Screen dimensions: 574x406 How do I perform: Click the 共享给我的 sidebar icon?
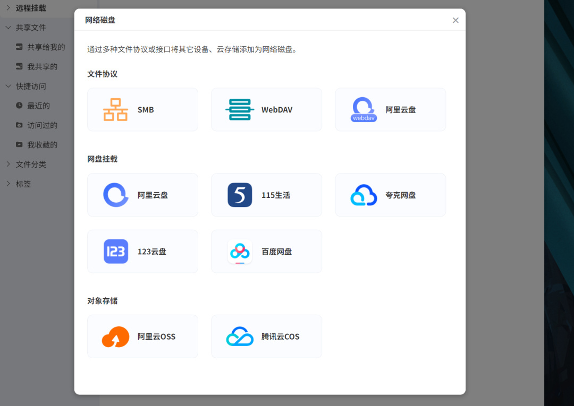pos(19,47)
